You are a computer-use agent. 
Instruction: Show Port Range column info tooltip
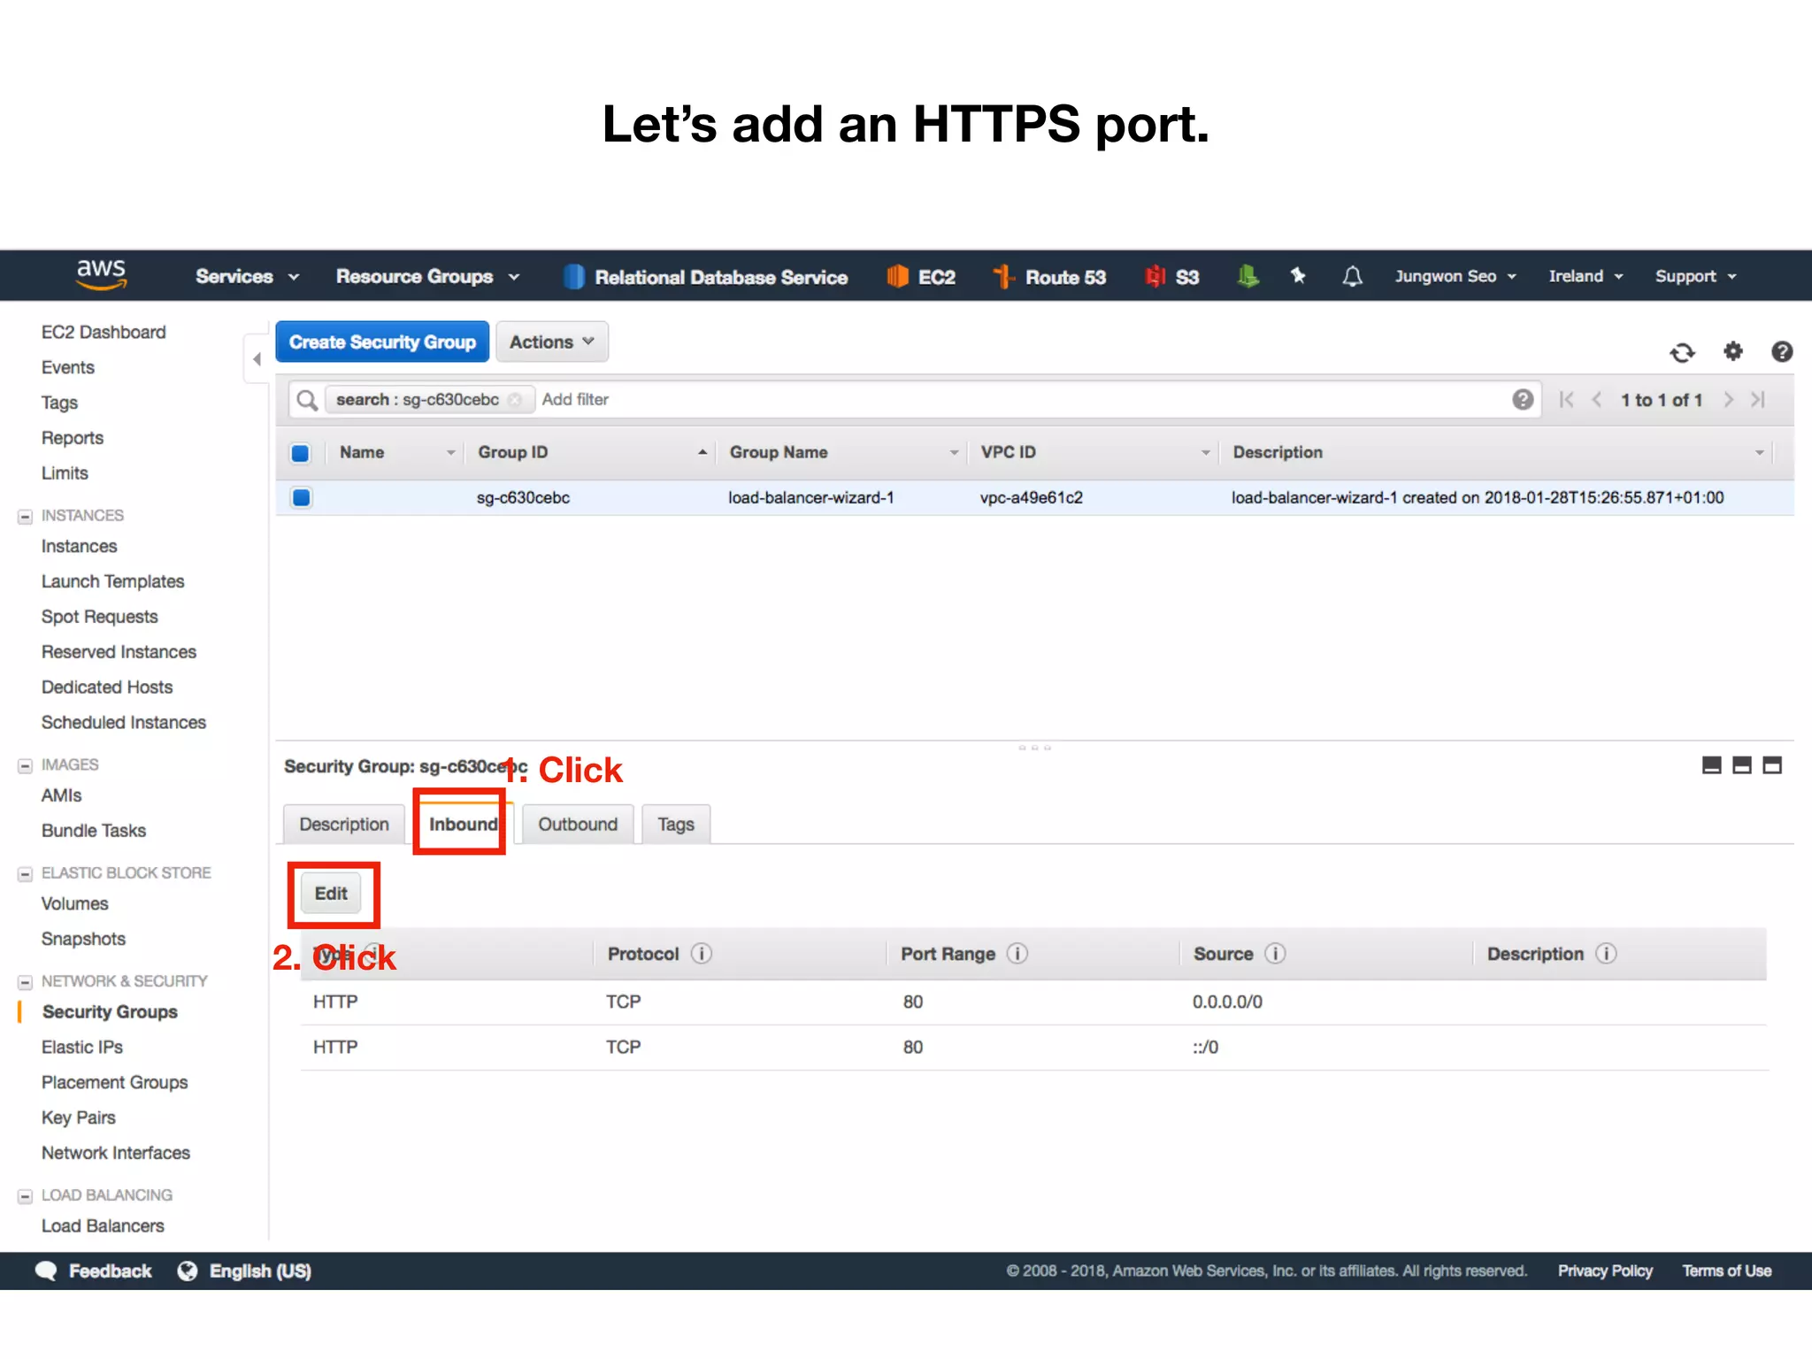pyautogui.click(x=1017, y=954)
